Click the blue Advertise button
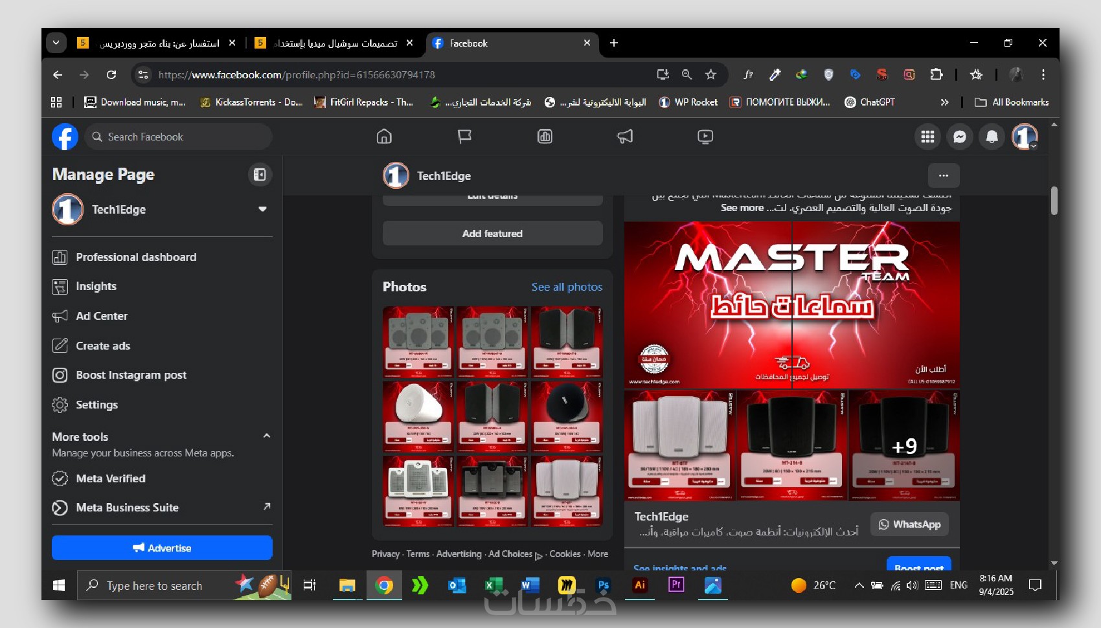The width and height of the screenshot is (1101, 628). [x=162, y=548]
